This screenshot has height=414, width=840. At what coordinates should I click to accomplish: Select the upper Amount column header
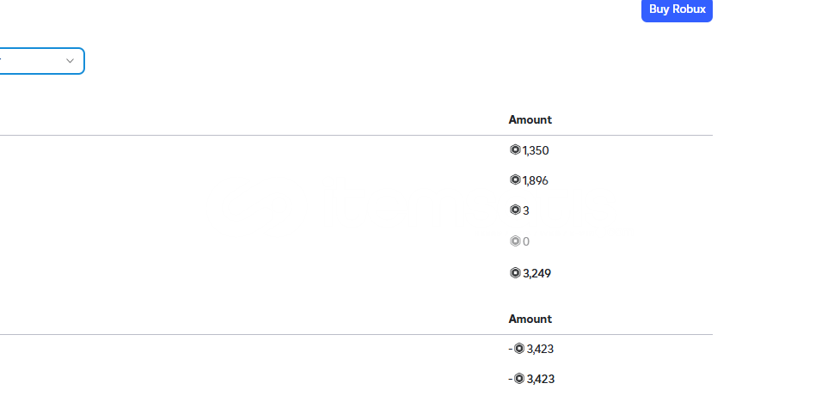[530, 119]
